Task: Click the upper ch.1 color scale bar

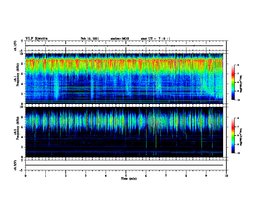Action: pyautogui.click(x=233, y=82)
